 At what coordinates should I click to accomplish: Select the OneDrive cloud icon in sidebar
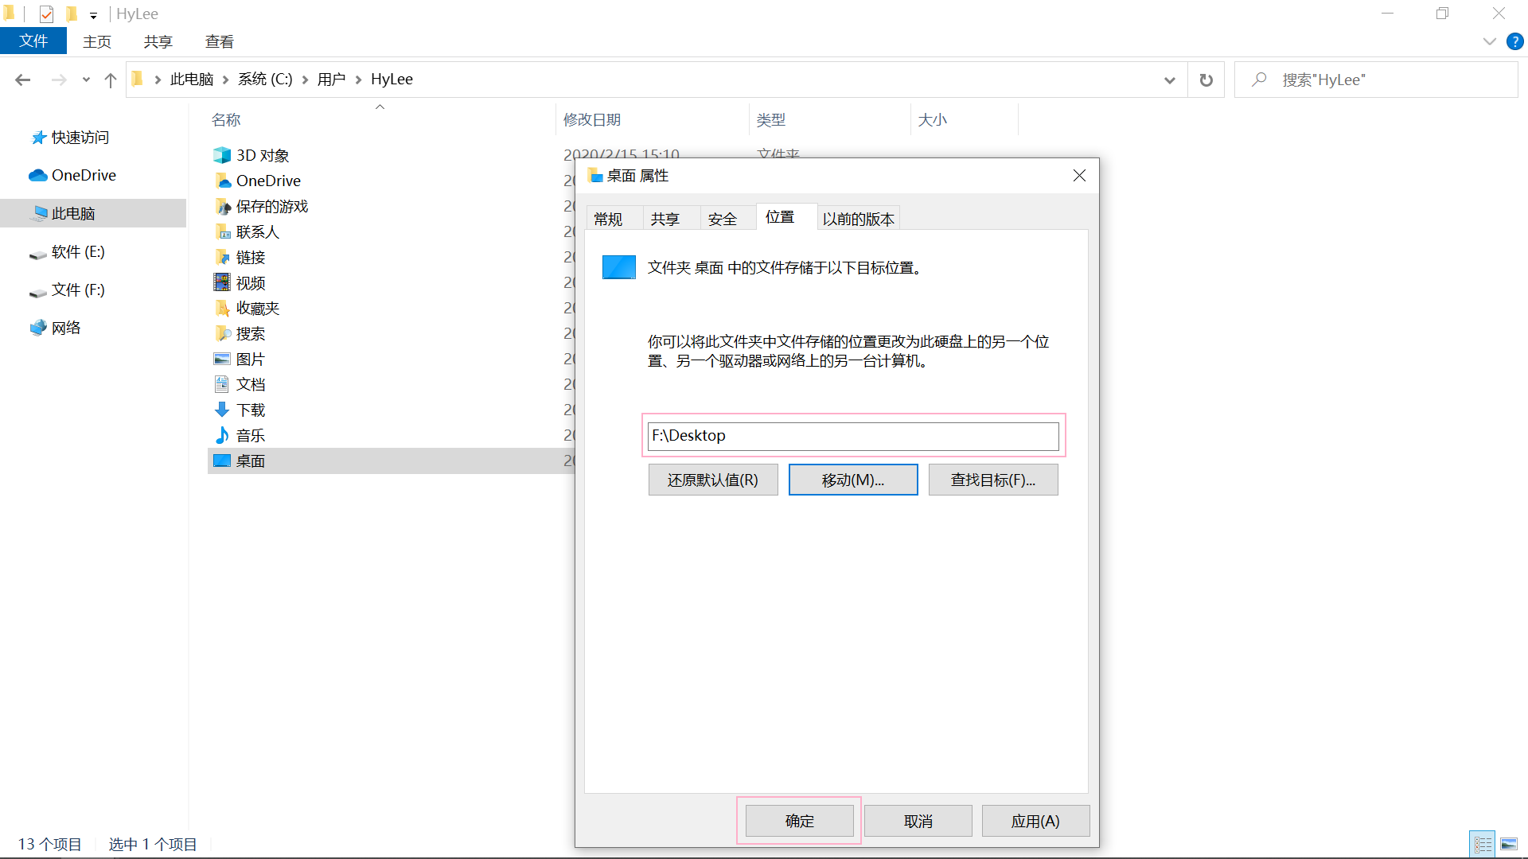click(x=38, y=175)
